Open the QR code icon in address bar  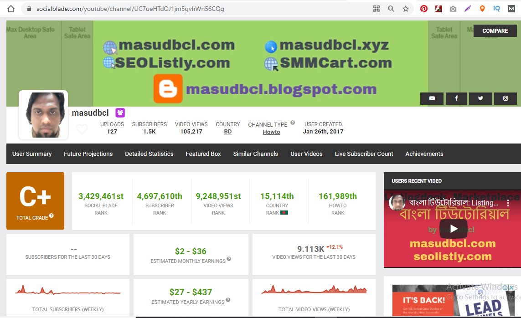(x=377, y=9)
